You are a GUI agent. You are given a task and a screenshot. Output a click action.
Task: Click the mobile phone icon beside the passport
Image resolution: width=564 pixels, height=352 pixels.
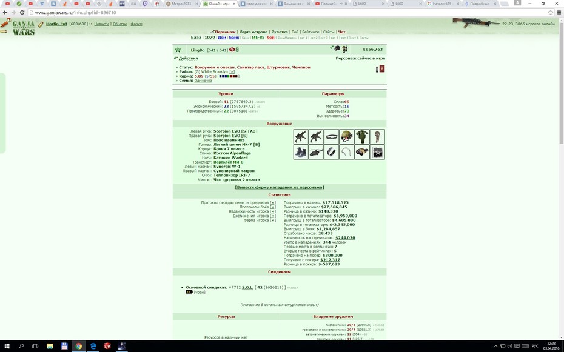(377, 69)
